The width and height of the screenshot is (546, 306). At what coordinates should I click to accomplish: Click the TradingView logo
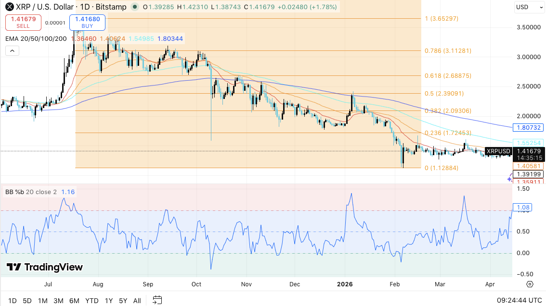point(45,267)
